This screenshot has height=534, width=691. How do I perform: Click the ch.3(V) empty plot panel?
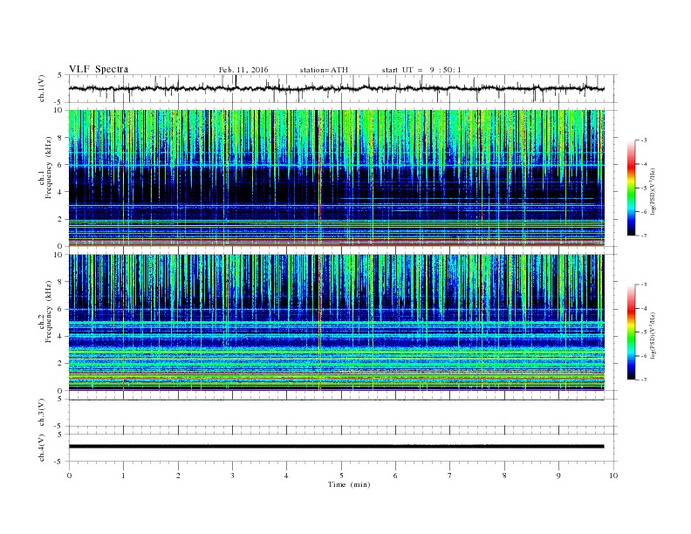pyautogui.click(x=343, y=413)
